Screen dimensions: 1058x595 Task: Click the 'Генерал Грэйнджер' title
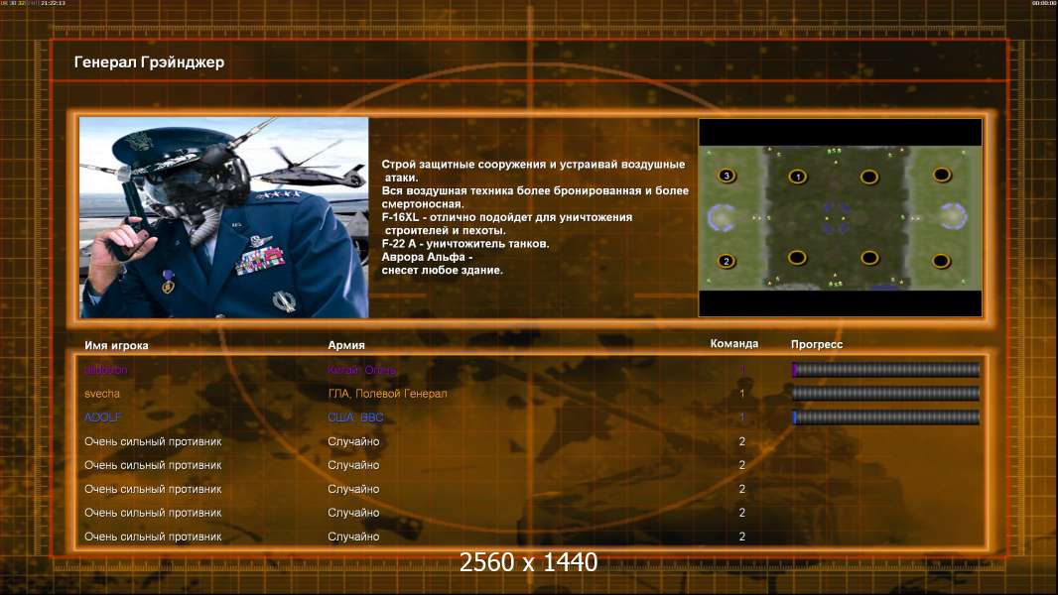(149, 62)
